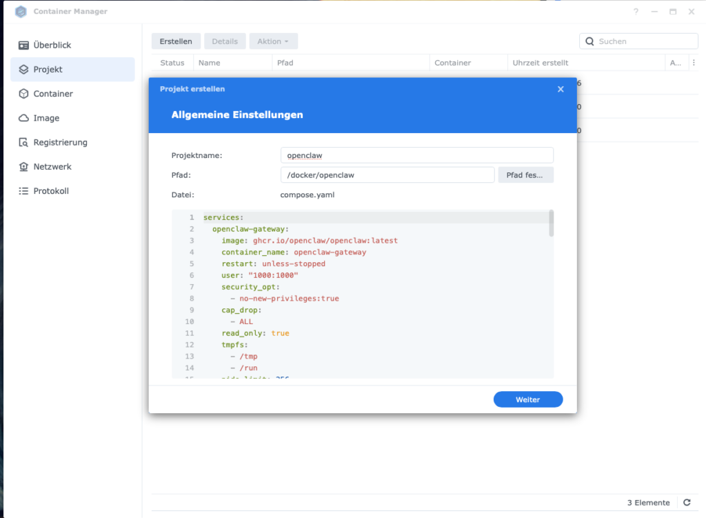This screenshot has height=518, width=706.
Task: Open the Projekt section icon
Action: tap(23, 70)
